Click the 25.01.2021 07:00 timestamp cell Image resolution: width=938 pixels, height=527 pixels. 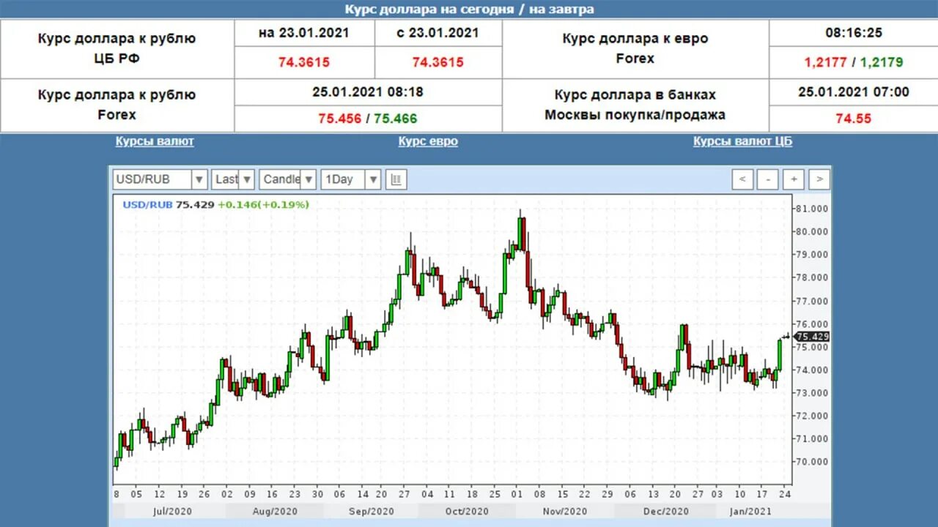pos(853,92)
